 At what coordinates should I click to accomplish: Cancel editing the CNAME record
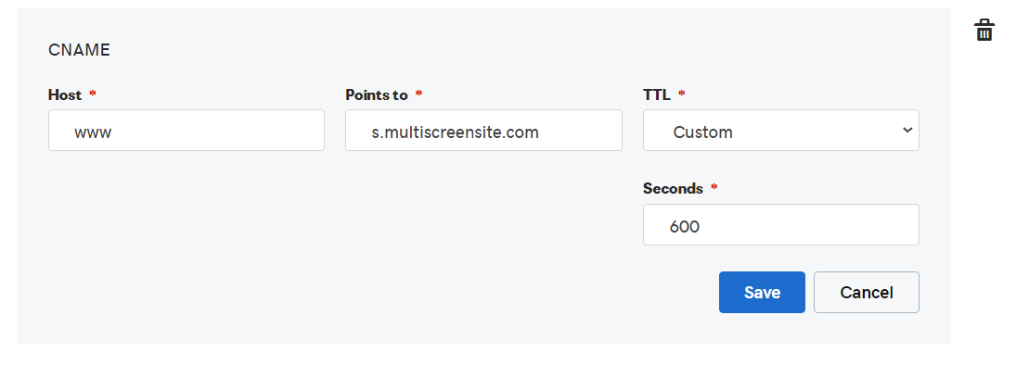pos(867,293)
